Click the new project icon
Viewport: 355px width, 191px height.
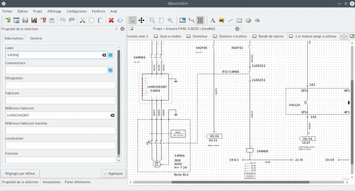(x=7, y=20)
